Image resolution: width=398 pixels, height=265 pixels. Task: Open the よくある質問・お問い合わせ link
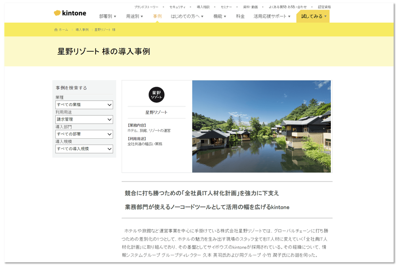(287, 7)
